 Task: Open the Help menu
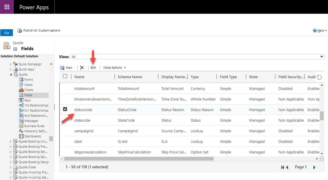[x=320, y=30]
